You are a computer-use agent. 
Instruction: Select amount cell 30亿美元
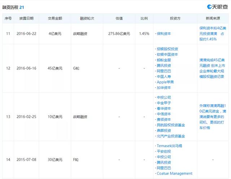coord(55,160)
